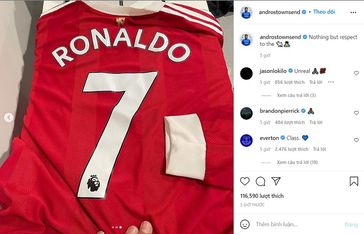Like the post with heart icon
The height and width of the screenshot is (234, 364).
(x=245, y=181)
